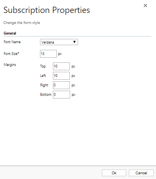Click the Font Size* label
156x179 pixels.
coord(11,54)
